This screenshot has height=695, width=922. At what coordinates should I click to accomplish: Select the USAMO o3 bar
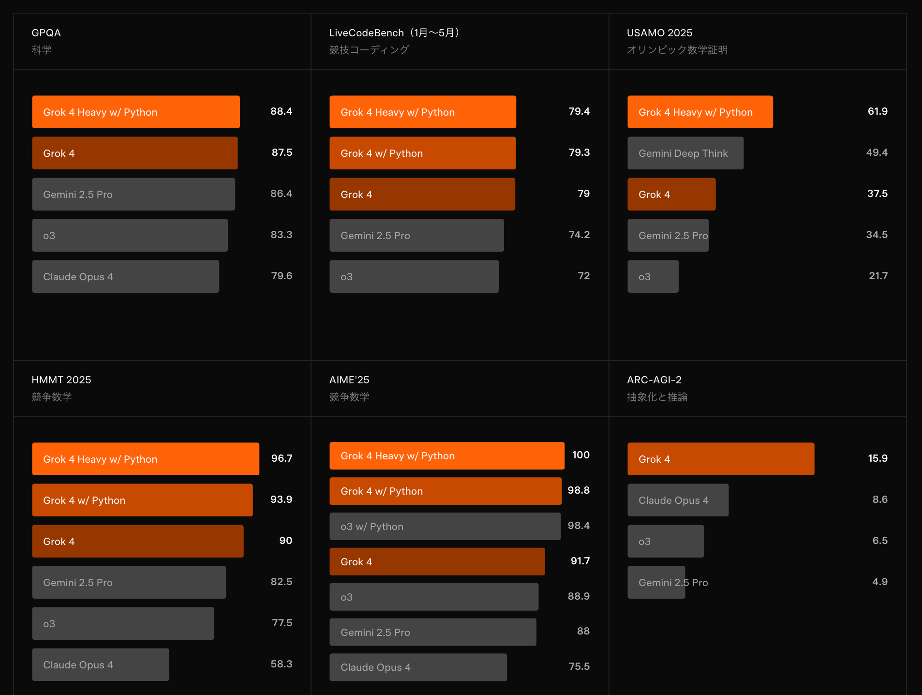pos(653,276)
